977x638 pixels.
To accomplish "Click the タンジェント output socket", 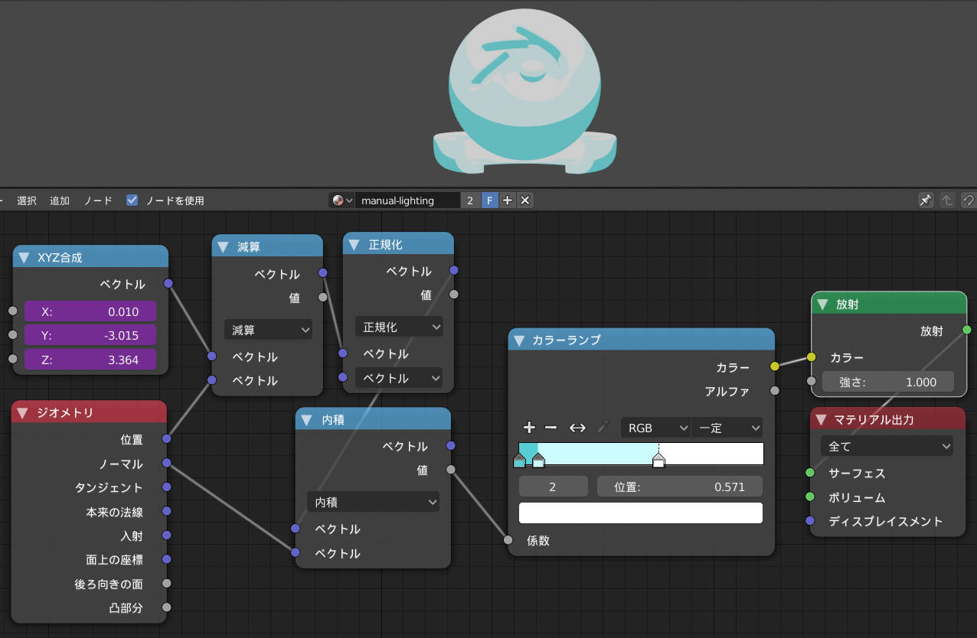I will click(166, 487).
